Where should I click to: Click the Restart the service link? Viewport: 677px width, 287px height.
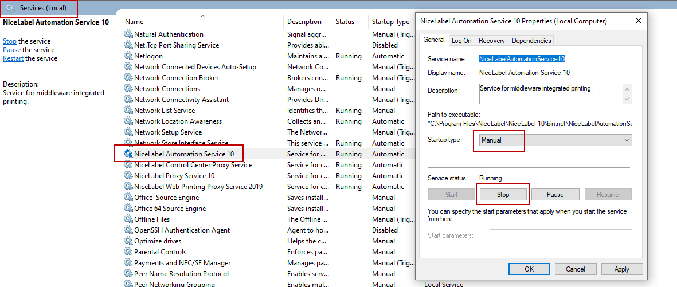(x=13, y=58)
